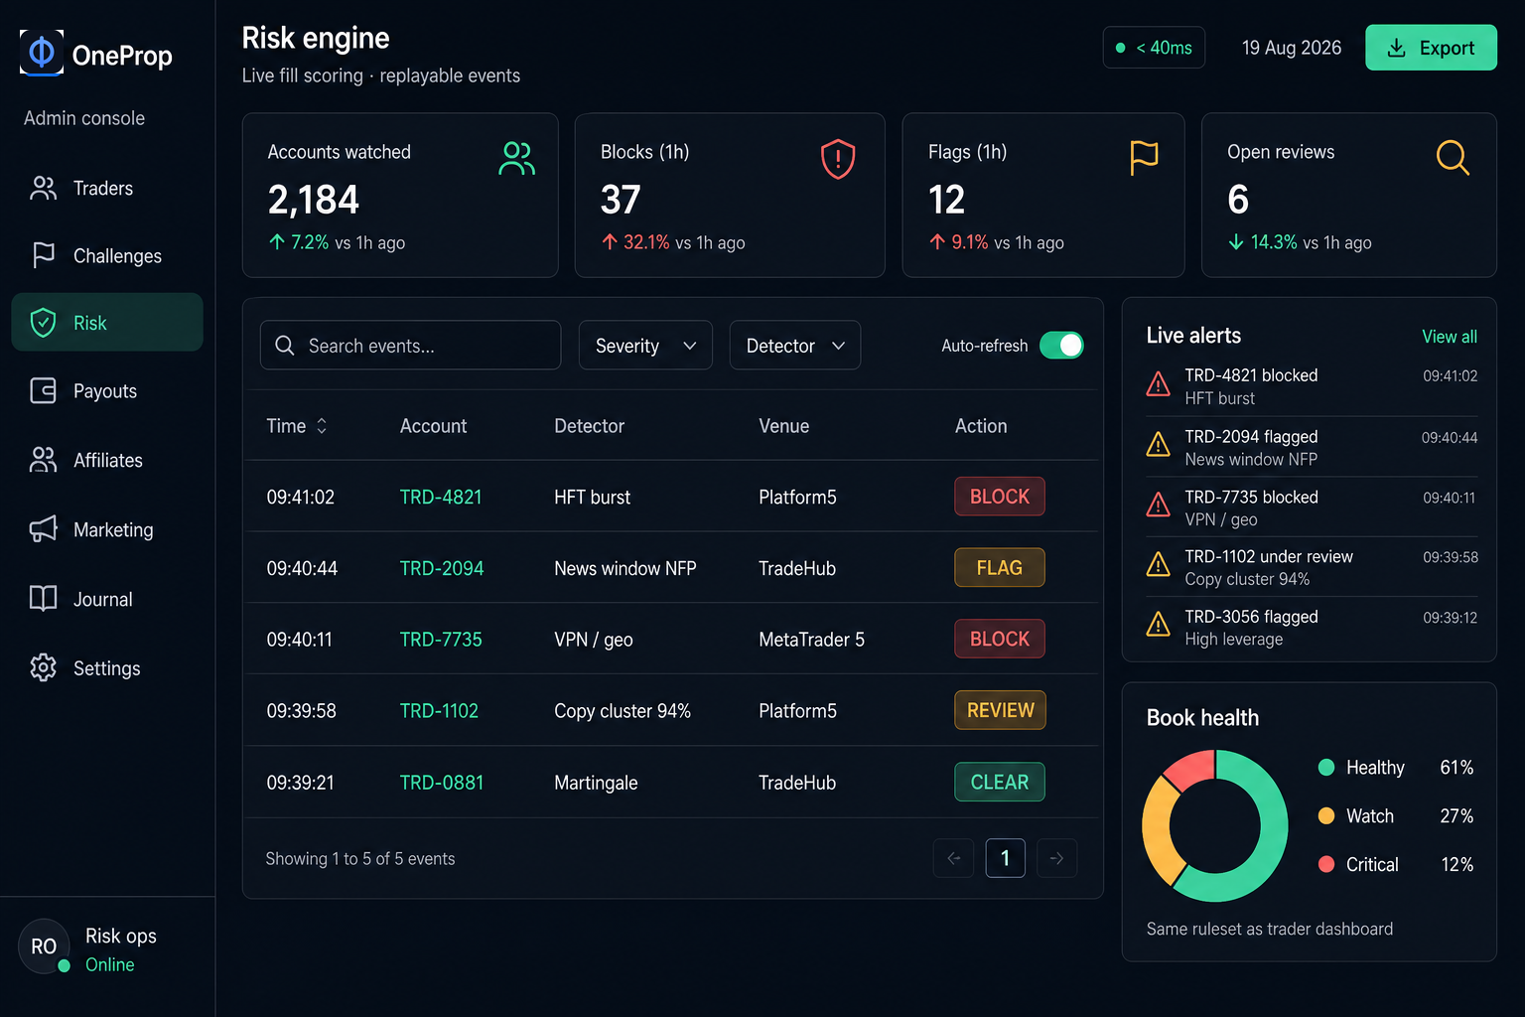
Task: Toggle the Auto-refresh switch
Action: click(1061, 345)
